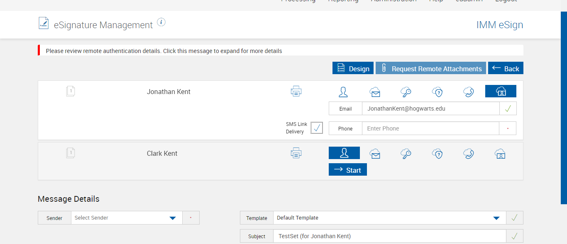The height and width of the screenshot is (244, 567).
Task: Click the Enter Phone input field
Action: [430, 128]
